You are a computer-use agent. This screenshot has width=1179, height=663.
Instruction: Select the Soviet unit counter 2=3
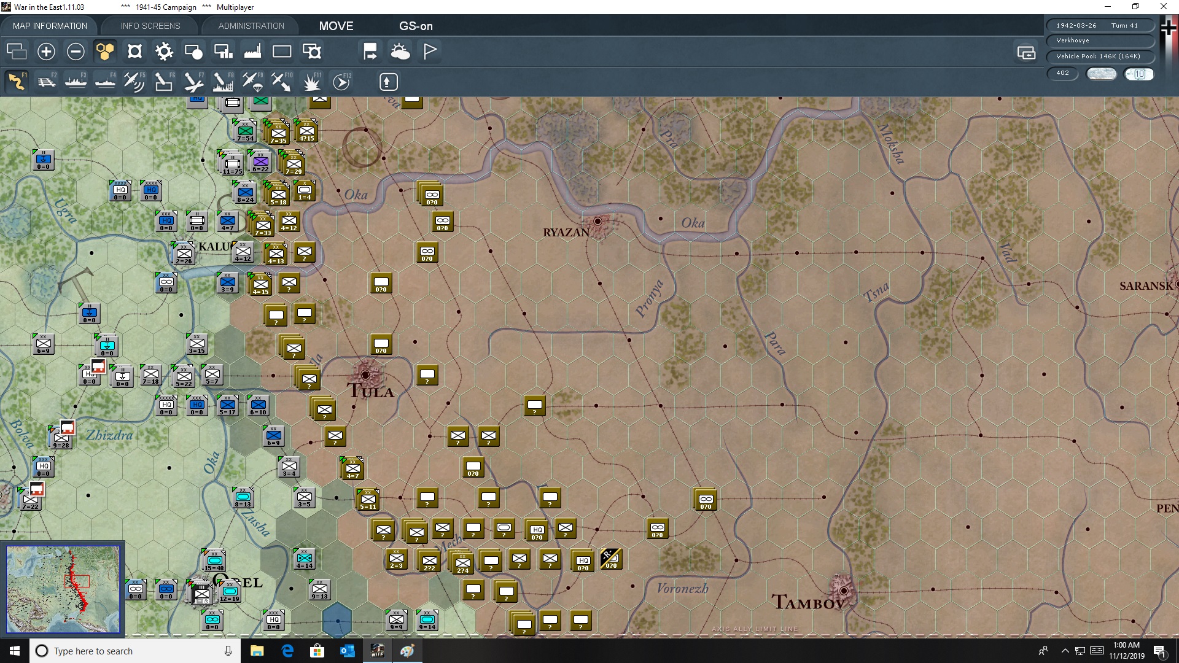tap(396, 559)
